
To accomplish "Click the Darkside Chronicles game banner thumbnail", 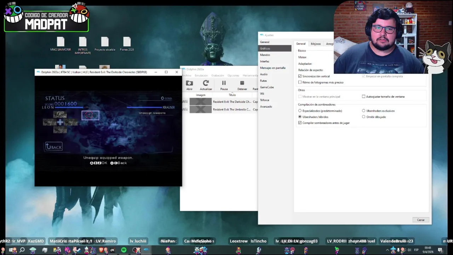I will click(201, 102).
